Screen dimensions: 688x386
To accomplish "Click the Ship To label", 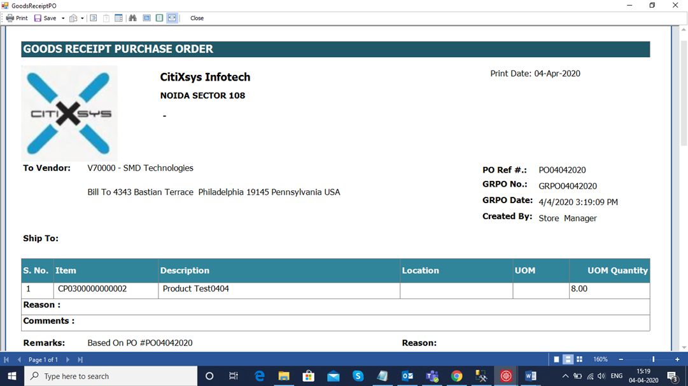I will (x=41, y=239).
